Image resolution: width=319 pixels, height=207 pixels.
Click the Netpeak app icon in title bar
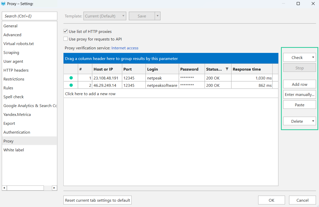pyautogui.click(x=3, y=4)
